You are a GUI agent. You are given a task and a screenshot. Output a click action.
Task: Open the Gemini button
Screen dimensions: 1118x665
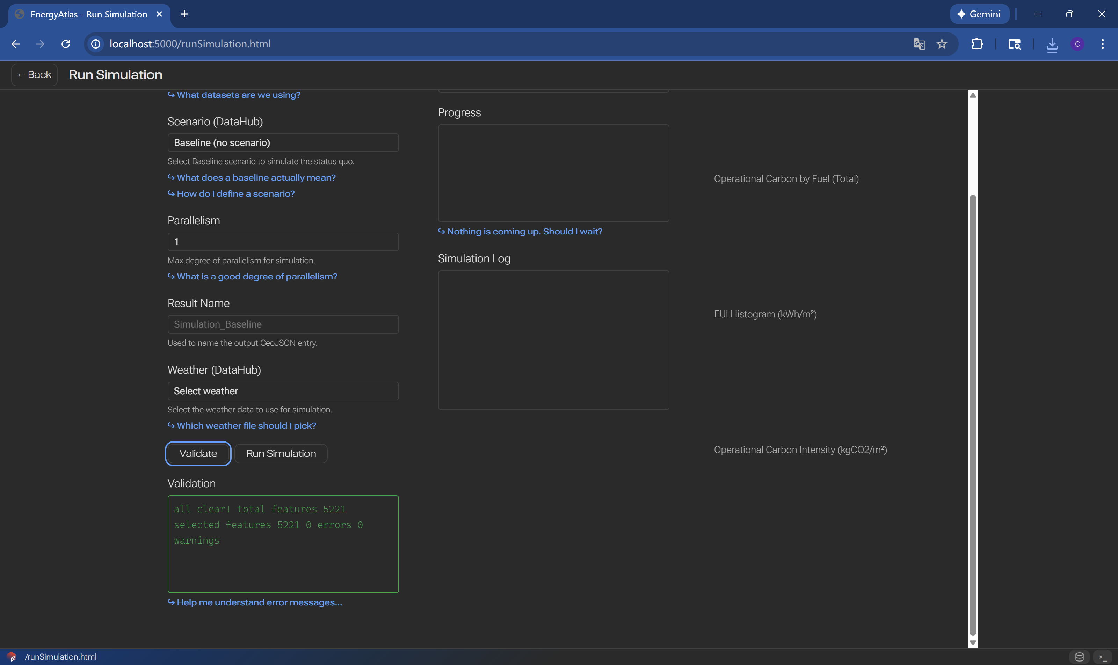click(980, 14)
